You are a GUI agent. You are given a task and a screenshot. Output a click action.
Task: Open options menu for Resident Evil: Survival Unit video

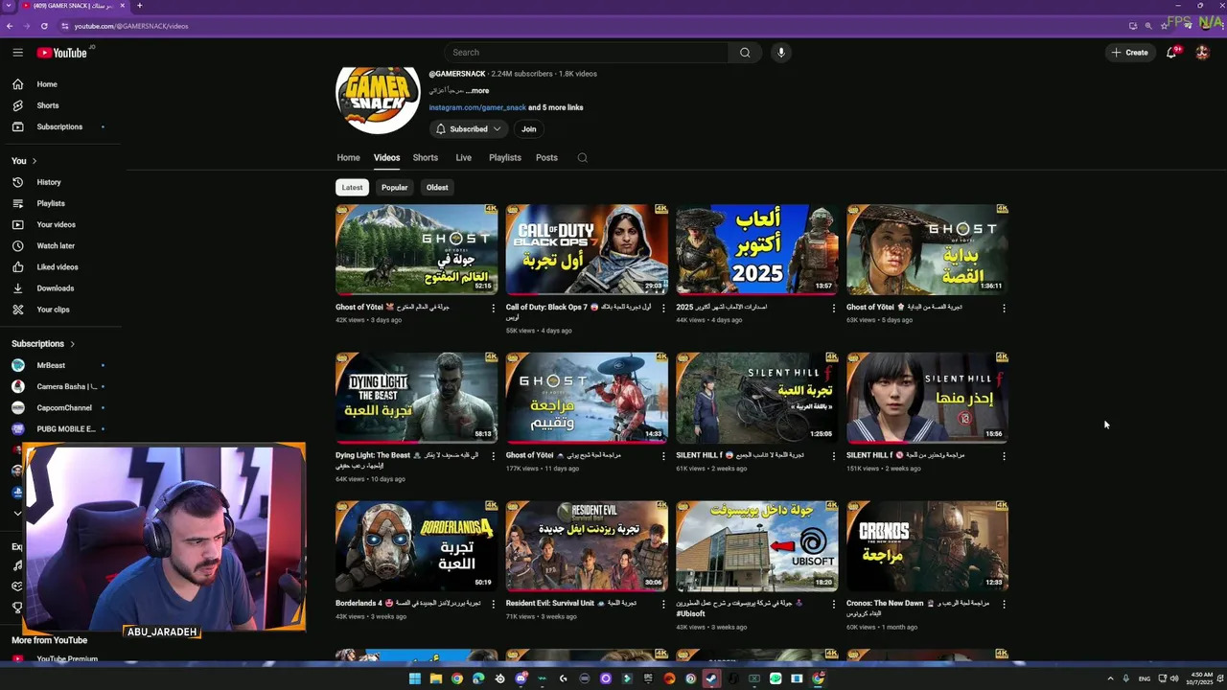pos(663,604)
